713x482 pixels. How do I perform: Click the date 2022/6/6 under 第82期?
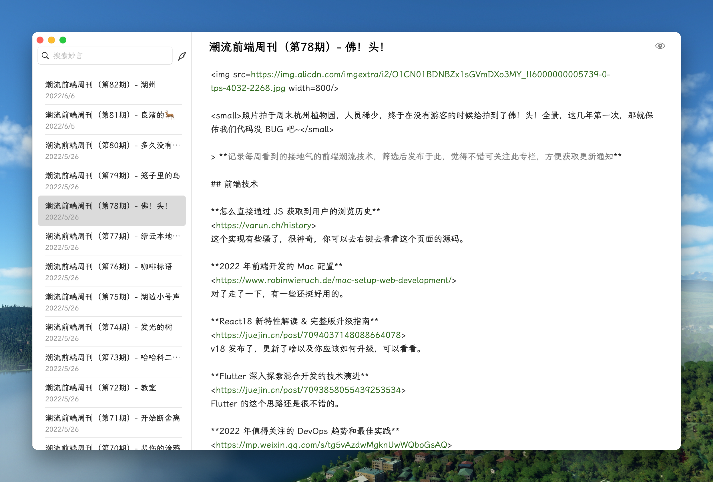click(x=60, y=96)
